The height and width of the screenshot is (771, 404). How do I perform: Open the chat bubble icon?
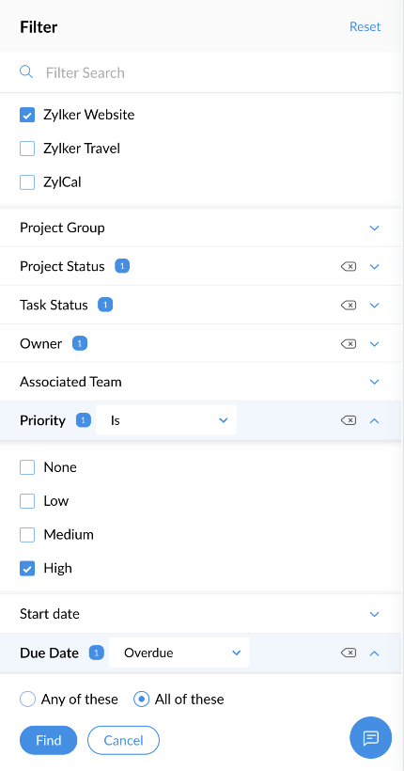click(370, 738)
